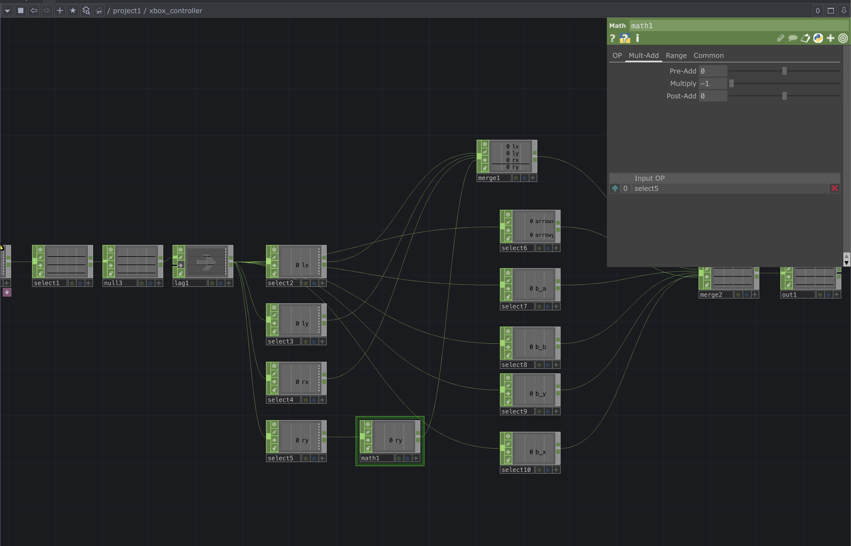The width and height of the screenshot is (851, 546).
Task: Click the star bookmark icon in toolbar
Action: pyautogui.click(x=73, y=11)
